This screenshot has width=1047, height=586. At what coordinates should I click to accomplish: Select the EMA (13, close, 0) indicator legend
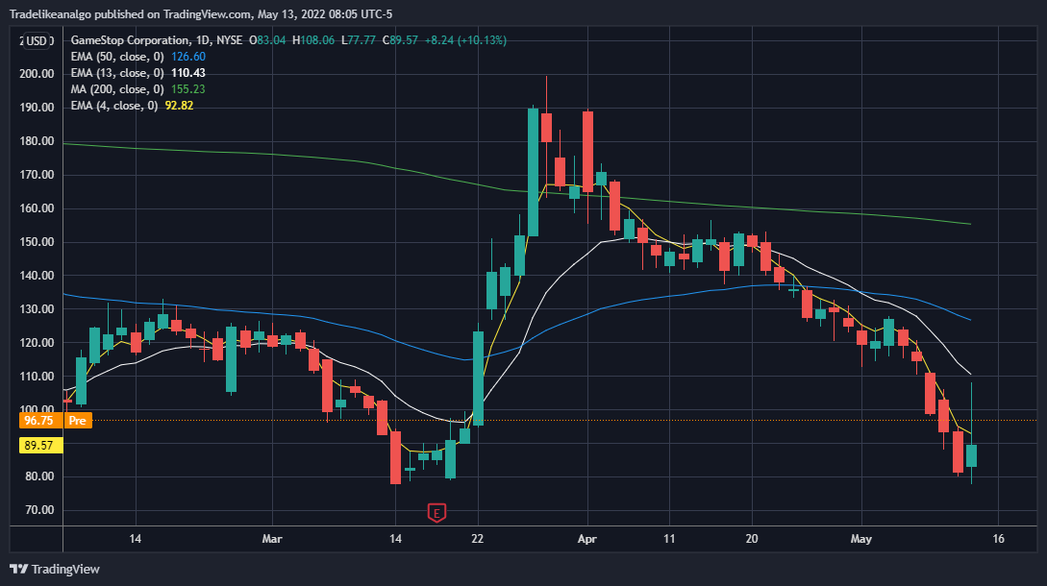[x=117, y=73]
